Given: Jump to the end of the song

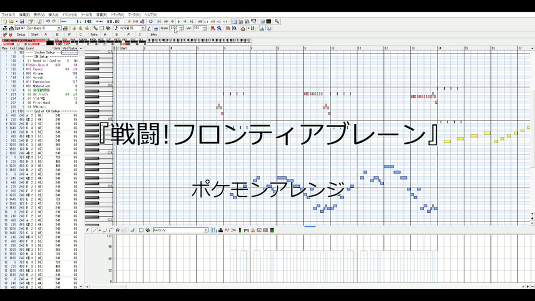Looking at the screenshot, I should coord(191,22).
